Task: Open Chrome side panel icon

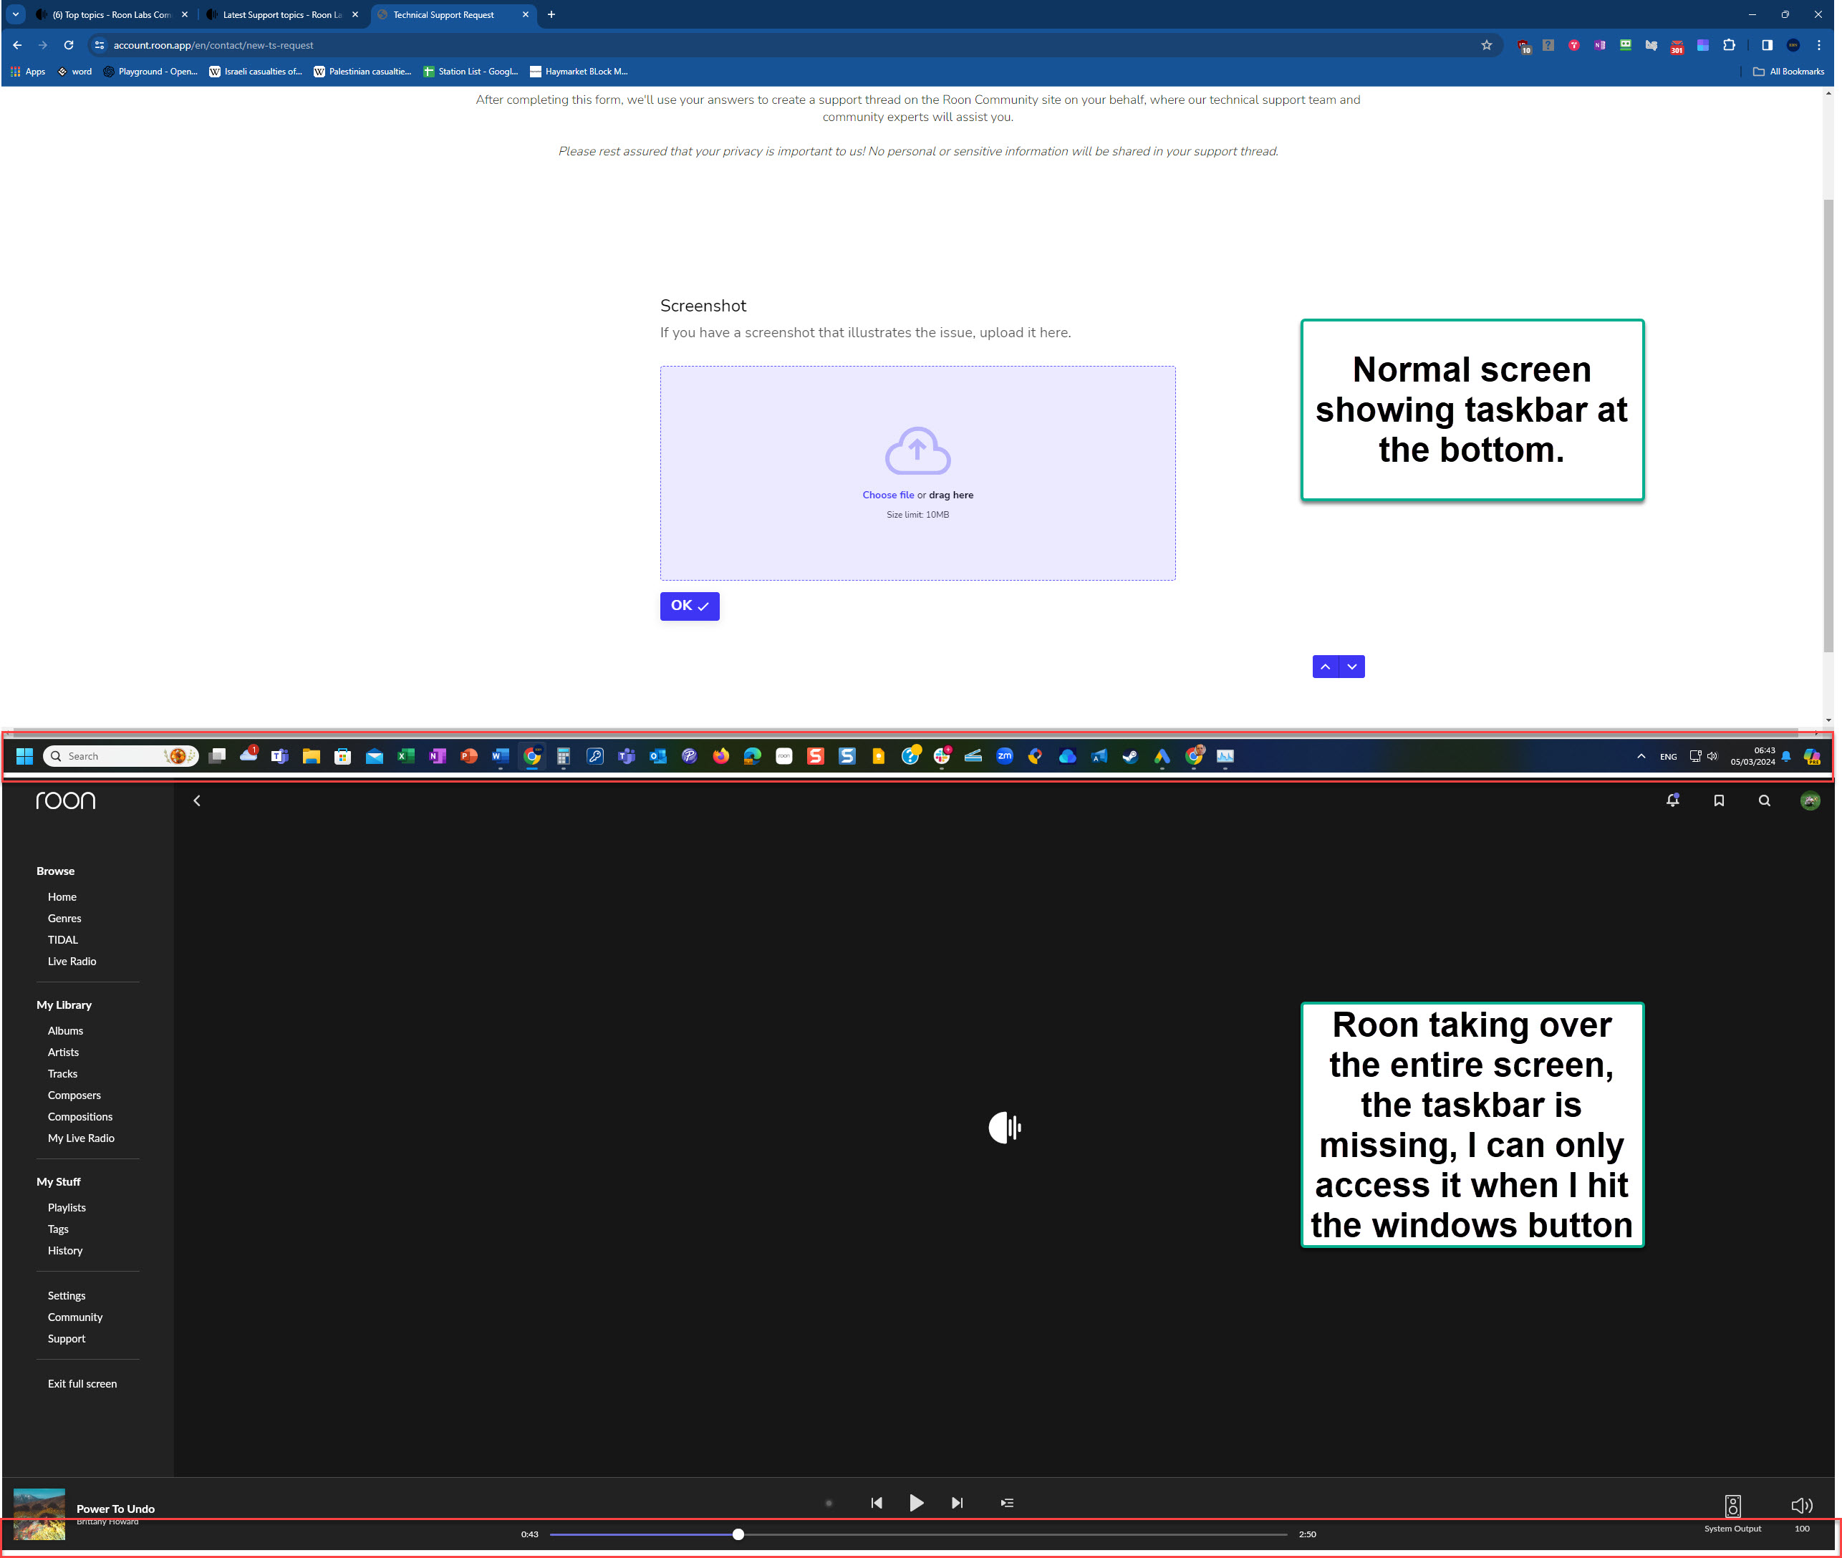Action: [1767, 45]
